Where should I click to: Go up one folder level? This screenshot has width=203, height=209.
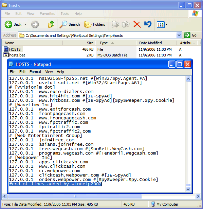(x=51, y=24)
